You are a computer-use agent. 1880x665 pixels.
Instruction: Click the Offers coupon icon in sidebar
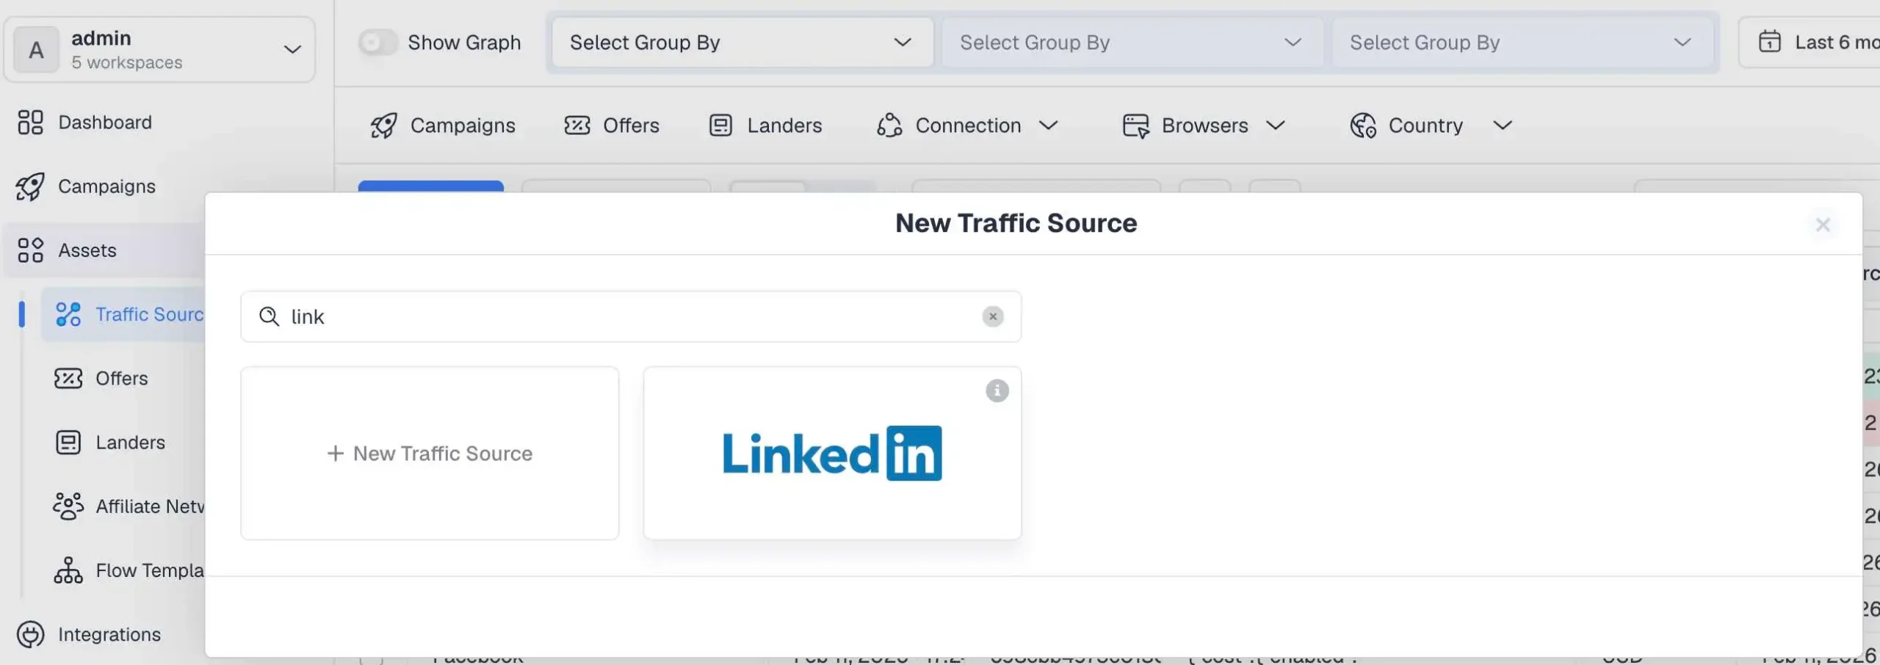point(68,379)
